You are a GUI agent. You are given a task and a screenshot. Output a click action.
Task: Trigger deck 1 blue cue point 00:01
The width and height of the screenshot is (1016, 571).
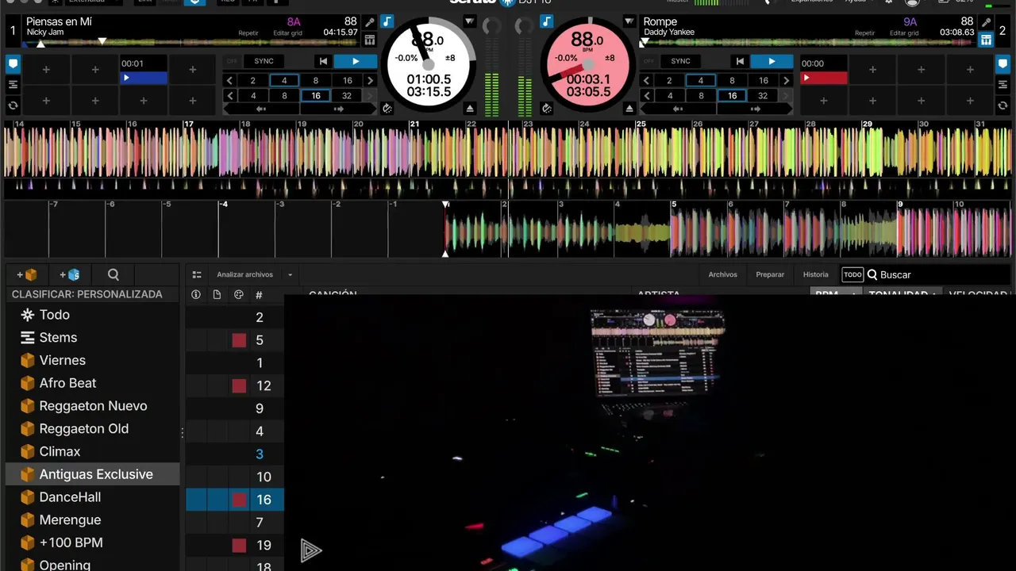[143, 70]
